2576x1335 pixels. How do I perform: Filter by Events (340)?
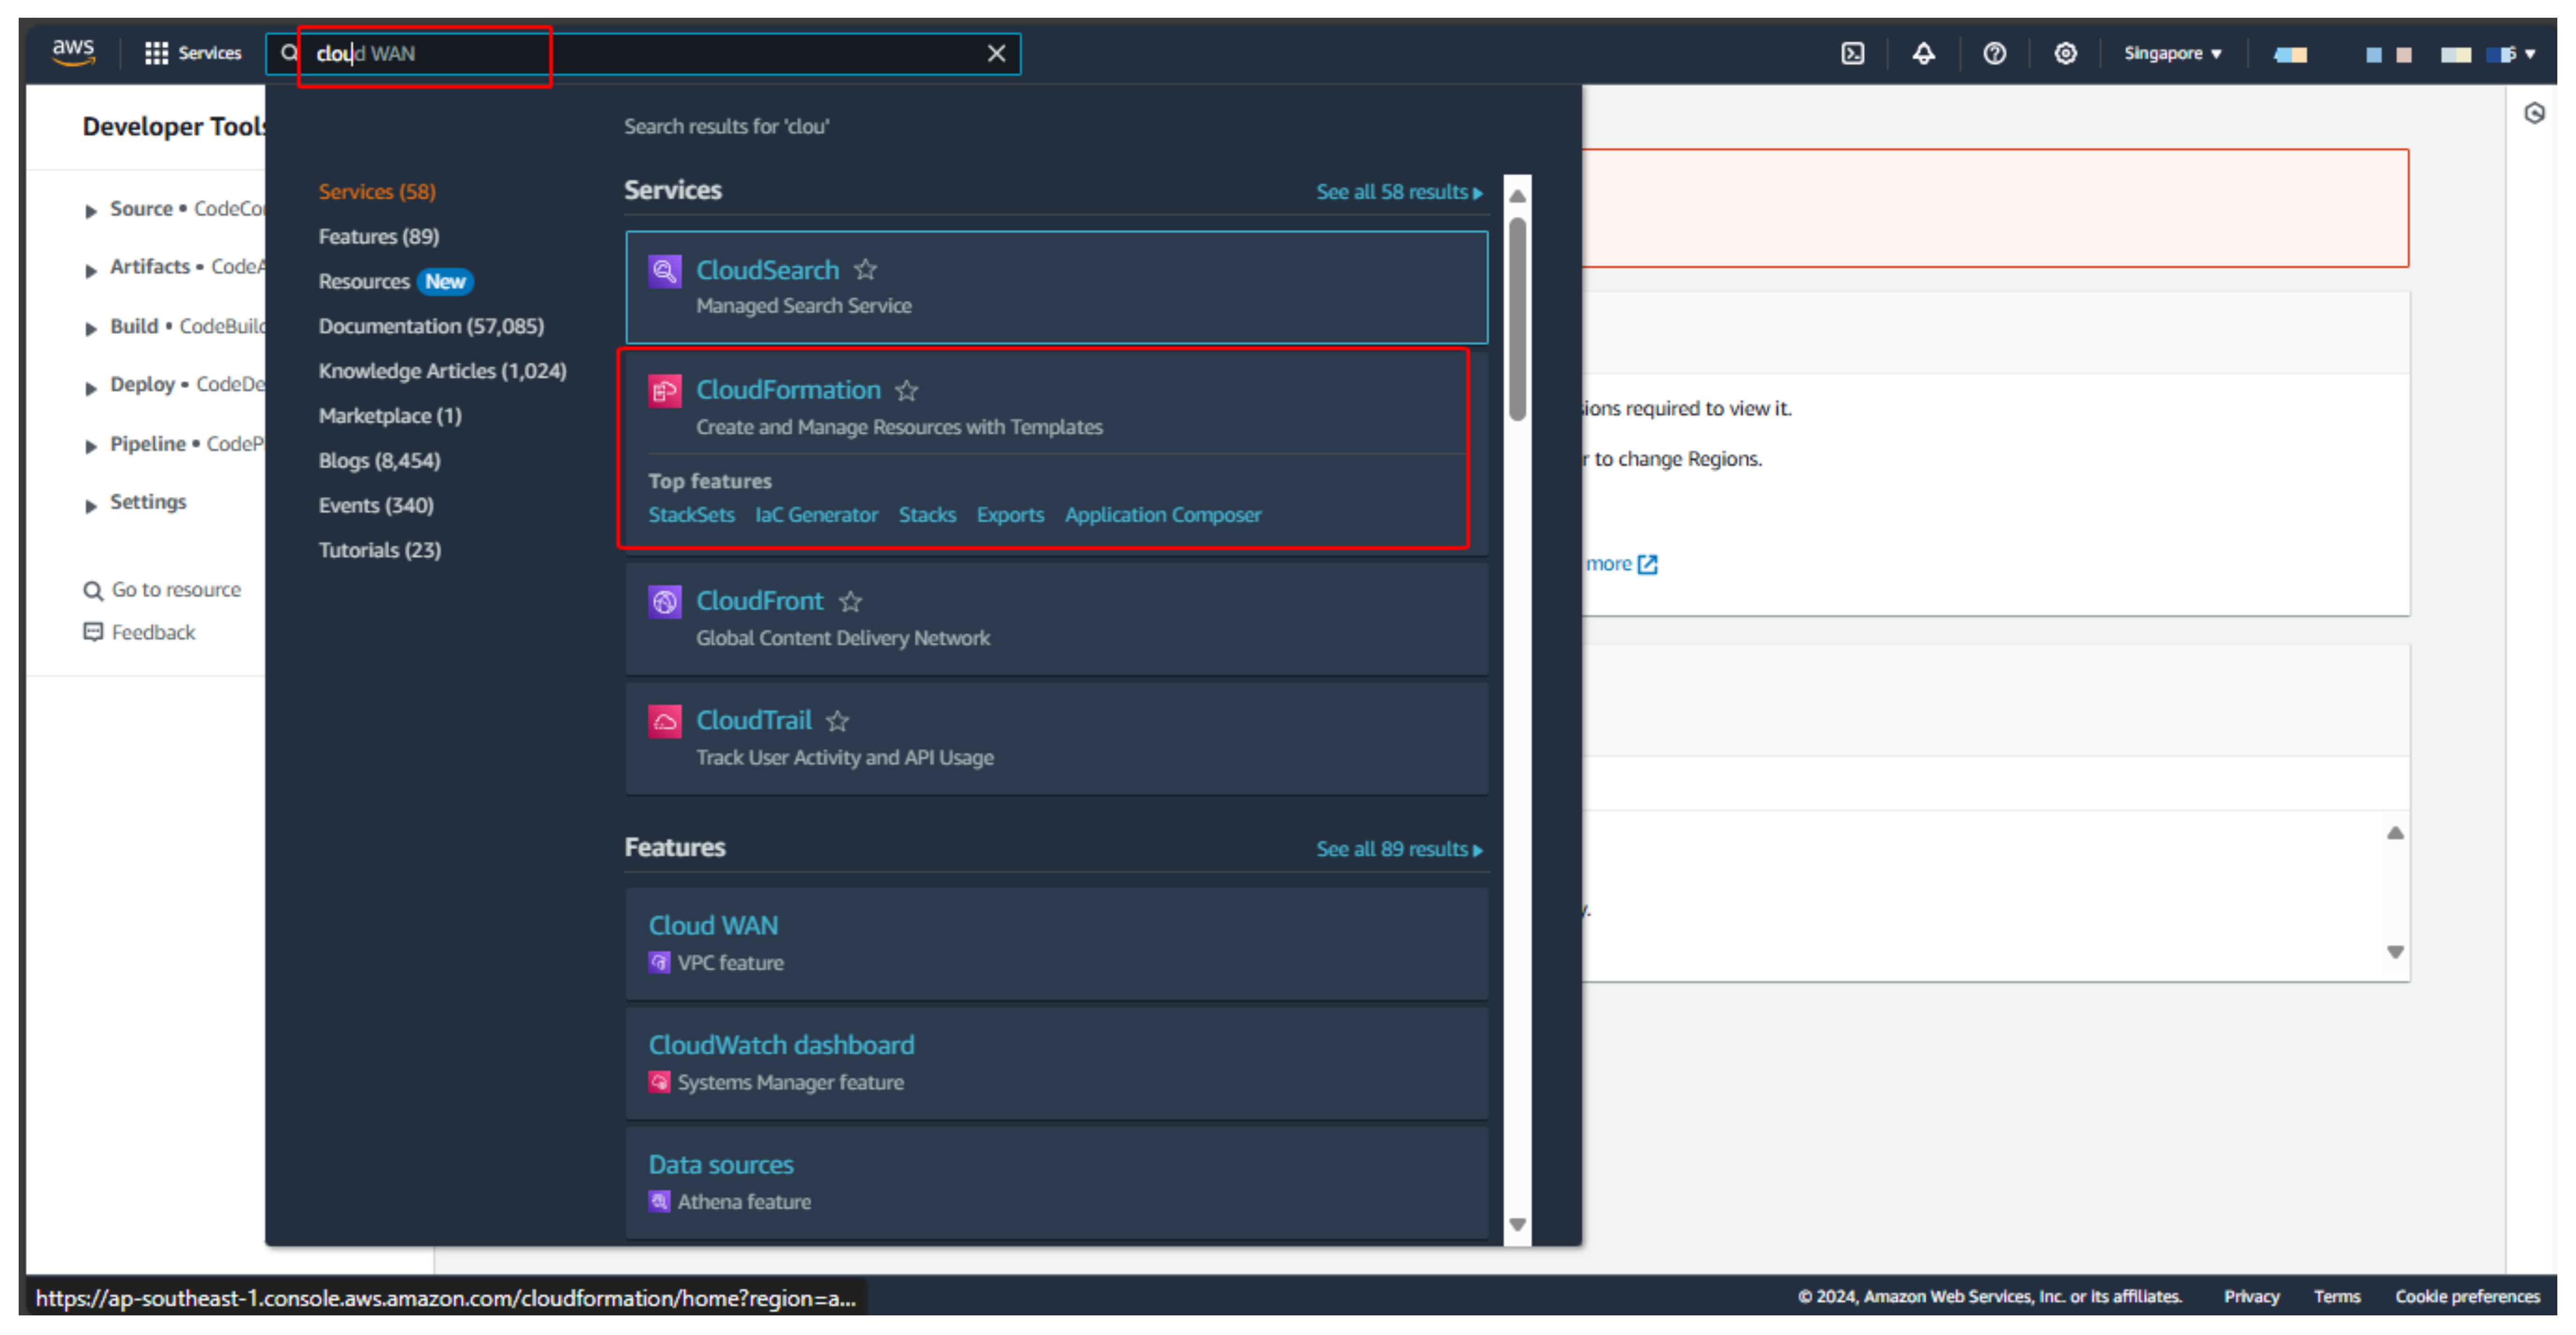(x=376, y=506)
